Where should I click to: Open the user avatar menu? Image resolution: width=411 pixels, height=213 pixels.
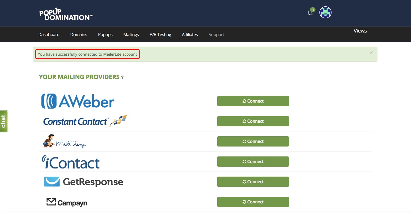325,12
